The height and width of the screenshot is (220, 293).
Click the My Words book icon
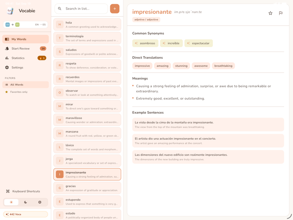7,39
